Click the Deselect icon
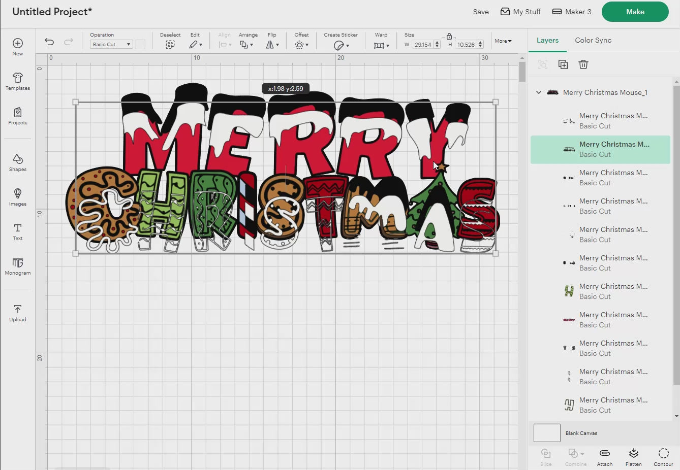 click(x=170, y=45)
